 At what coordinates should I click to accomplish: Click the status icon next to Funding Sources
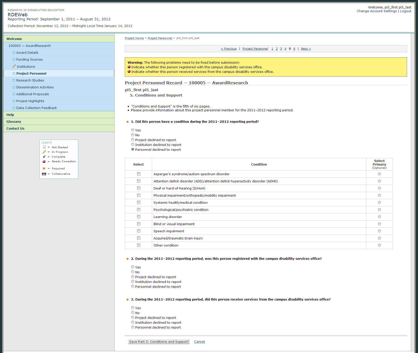14,60
